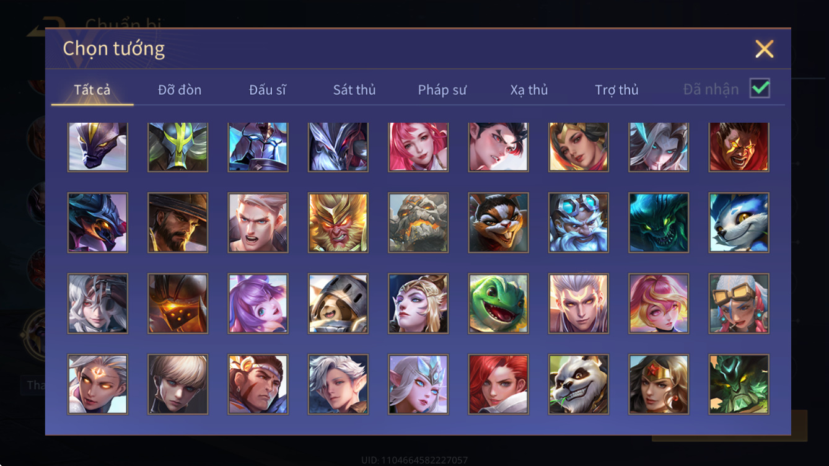Viewport: 829px width, 466px height.
Task: Filter heroes by Xạ thủ tab
Action: click(529, 90)
